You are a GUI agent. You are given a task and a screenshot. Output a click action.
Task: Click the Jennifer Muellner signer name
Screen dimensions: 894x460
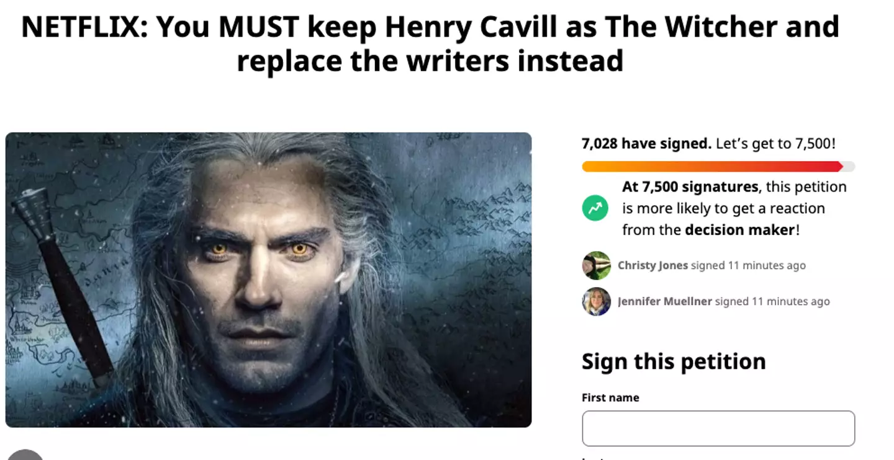tap(664, 301)
